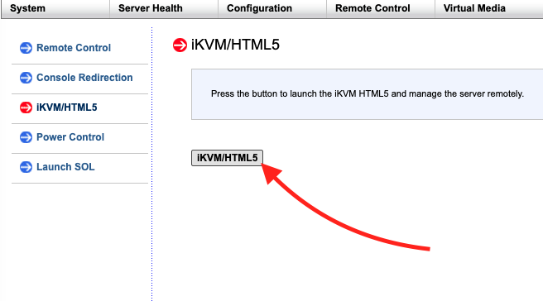Launch the iKVM/HTML5 button
This screenshot has width=543, height=301.
[x=227, y=158]
